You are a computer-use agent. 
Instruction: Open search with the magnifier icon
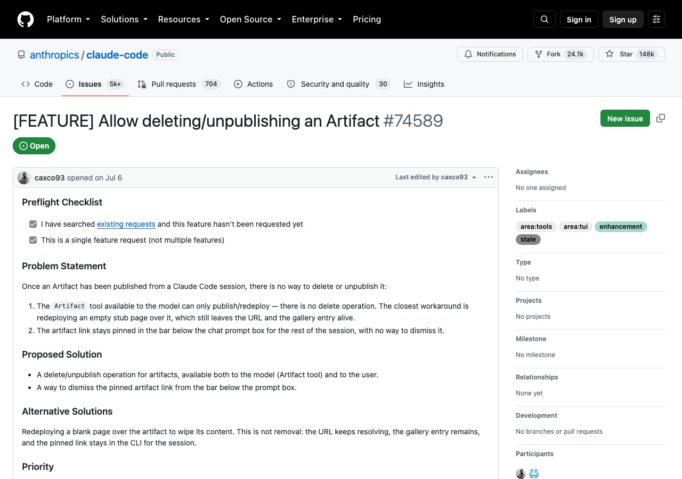pyautogui.click(x=545, y=19)
